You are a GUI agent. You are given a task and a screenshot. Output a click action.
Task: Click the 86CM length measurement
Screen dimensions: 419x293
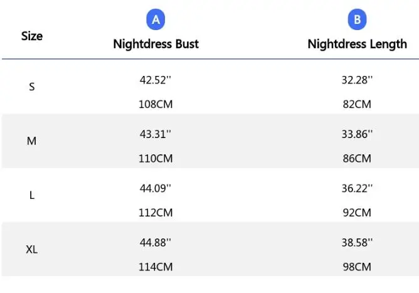(x=357, y=158)
